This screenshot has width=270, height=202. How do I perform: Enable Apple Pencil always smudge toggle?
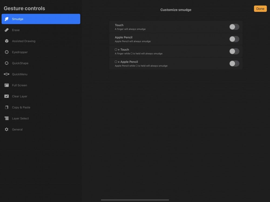click(234, 39)
